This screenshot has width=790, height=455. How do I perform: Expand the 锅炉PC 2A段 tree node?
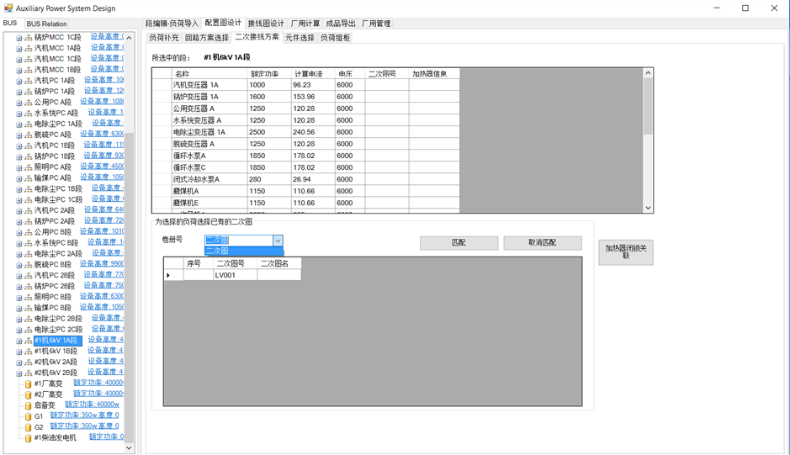[19, 222]
